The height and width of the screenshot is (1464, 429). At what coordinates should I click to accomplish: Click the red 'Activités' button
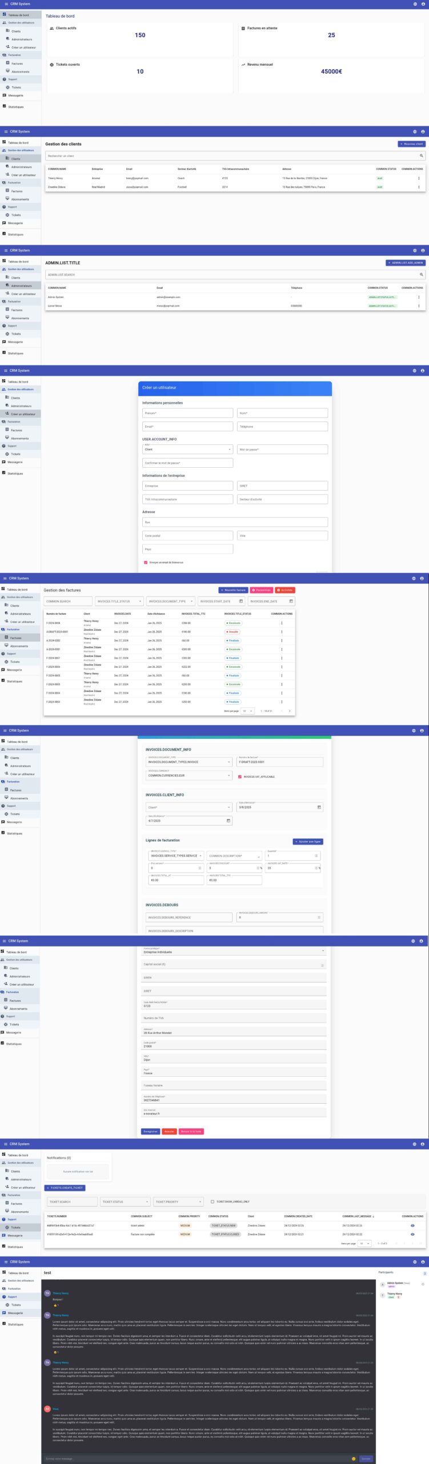click(x=285, y=590)
